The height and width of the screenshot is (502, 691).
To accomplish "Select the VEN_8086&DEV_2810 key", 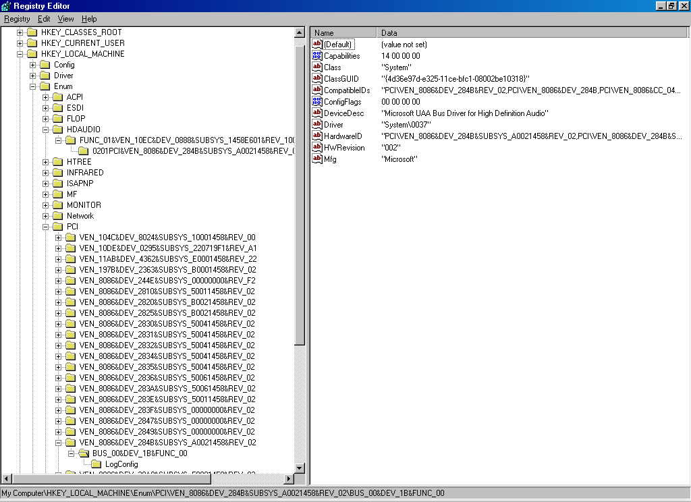I will (167, 291).
